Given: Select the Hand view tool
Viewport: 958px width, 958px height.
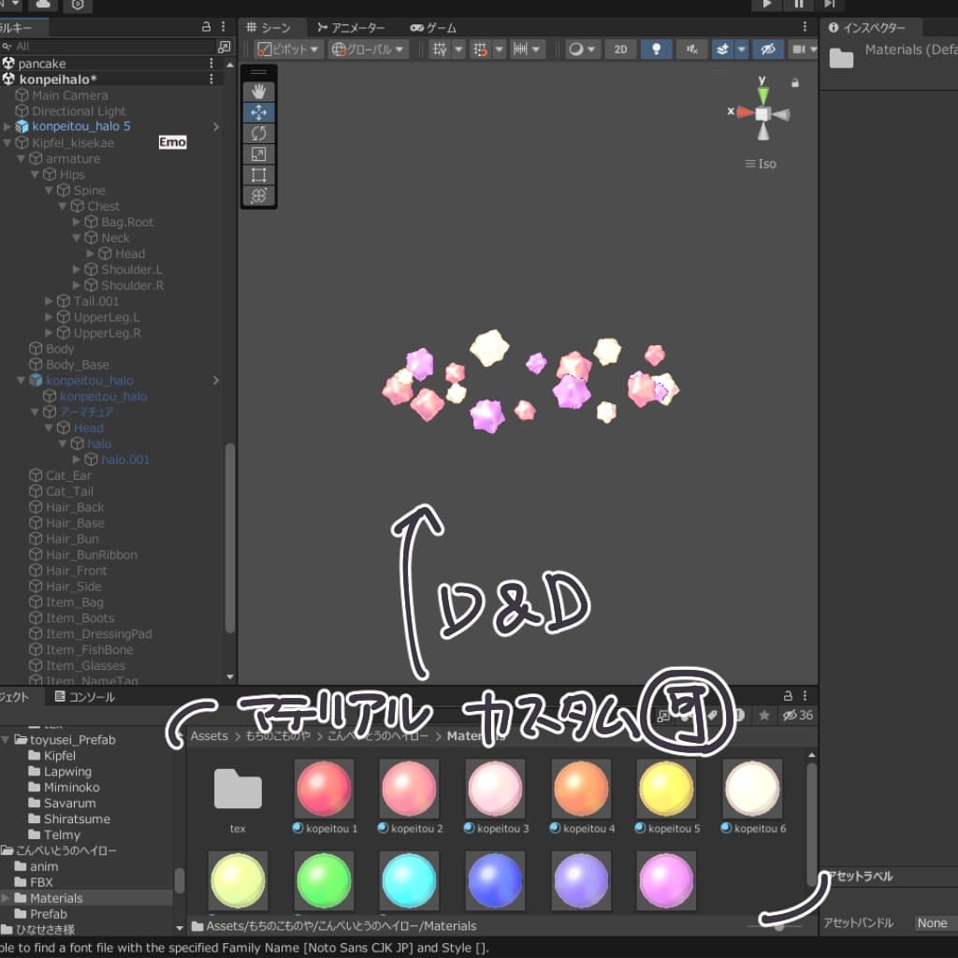Looking at the screenshot, I should (x=258, y=92).
